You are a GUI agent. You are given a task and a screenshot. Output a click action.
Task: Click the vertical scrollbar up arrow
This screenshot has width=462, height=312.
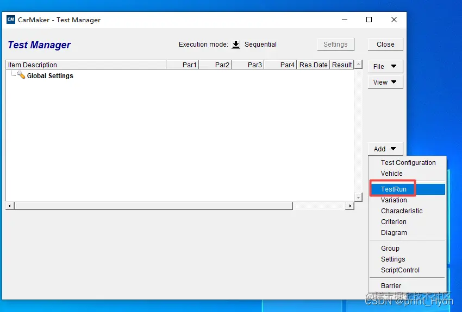point(358,64)
